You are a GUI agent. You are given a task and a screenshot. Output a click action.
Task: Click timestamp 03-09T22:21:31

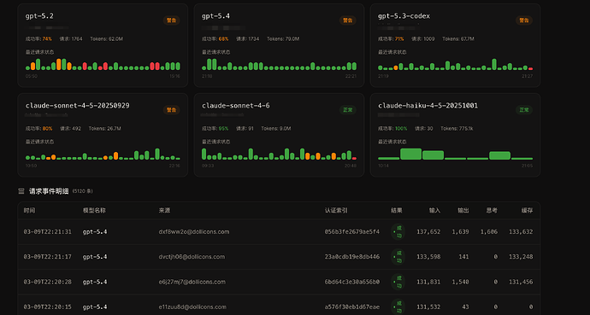tap(47, 232)
